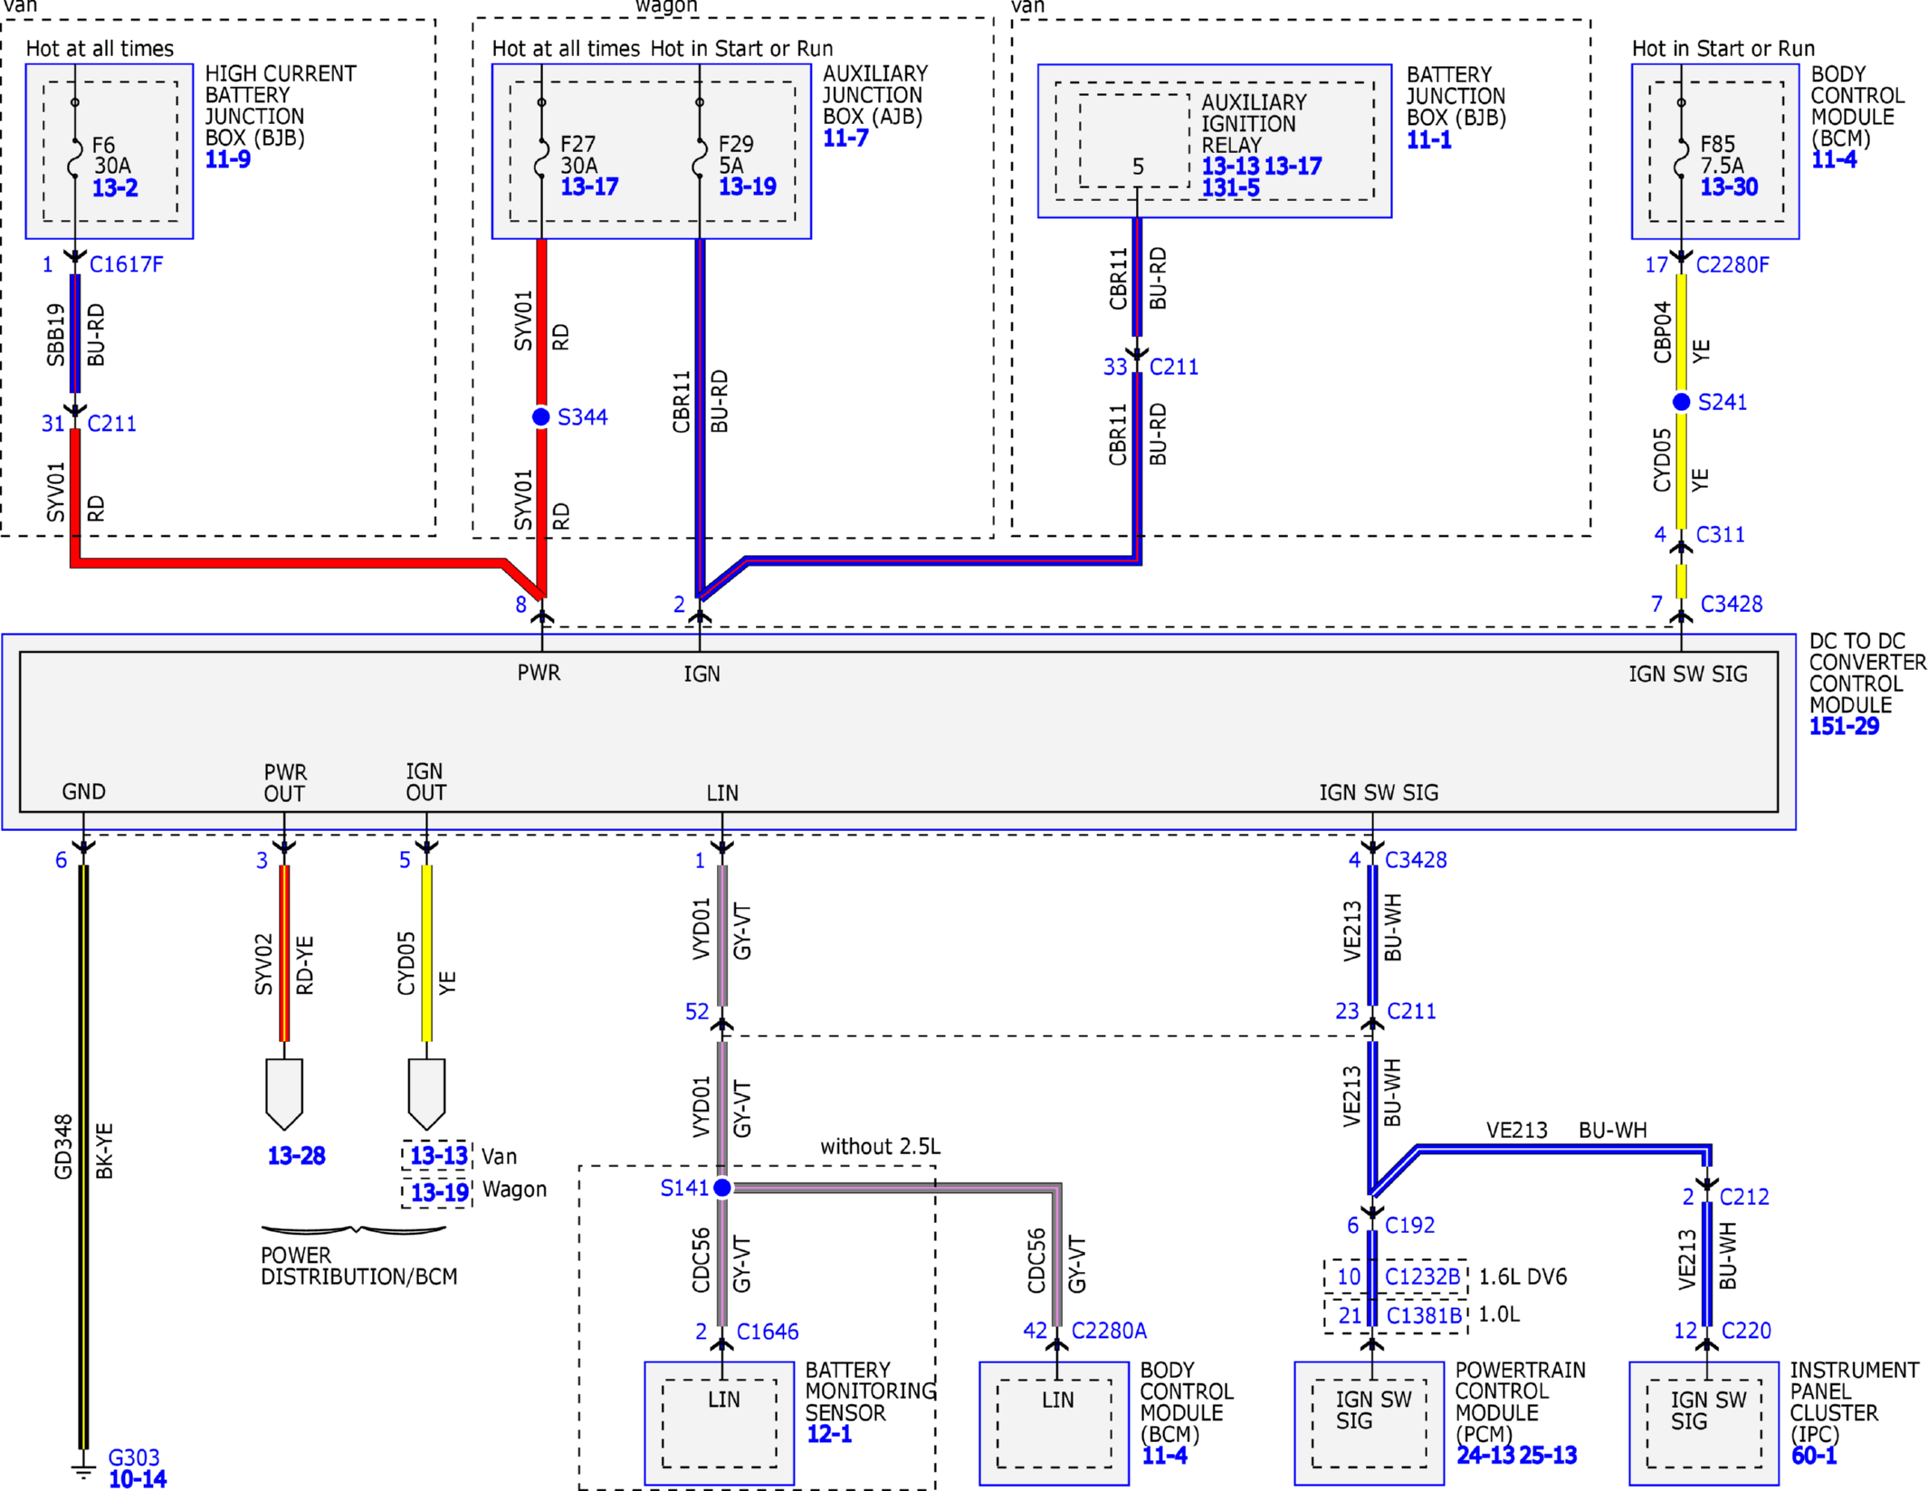The width and height of the screenshot is (1928, 1491).
Task: Open the 13-2 reference under fuse F6
Action: coord(115,188)
